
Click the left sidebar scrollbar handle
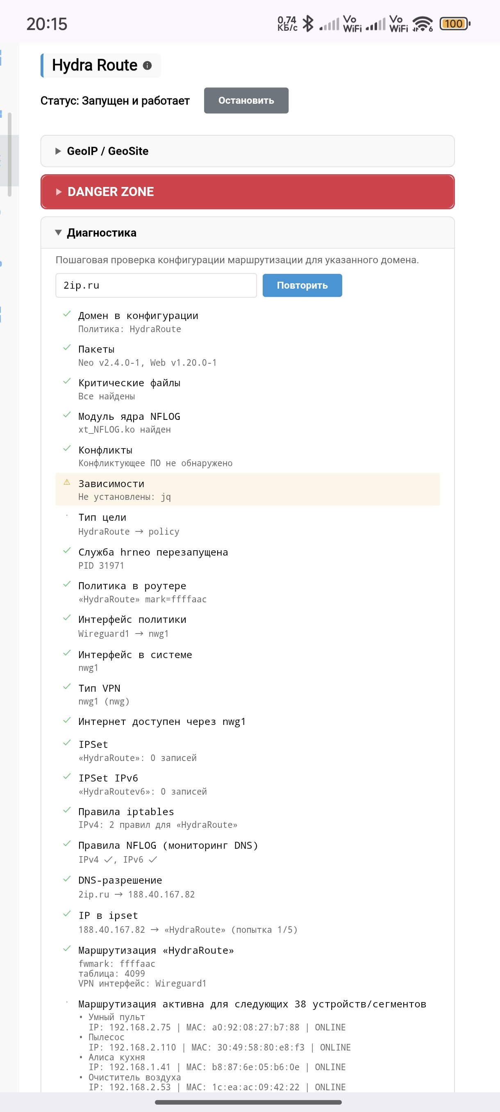pos(9,154)
